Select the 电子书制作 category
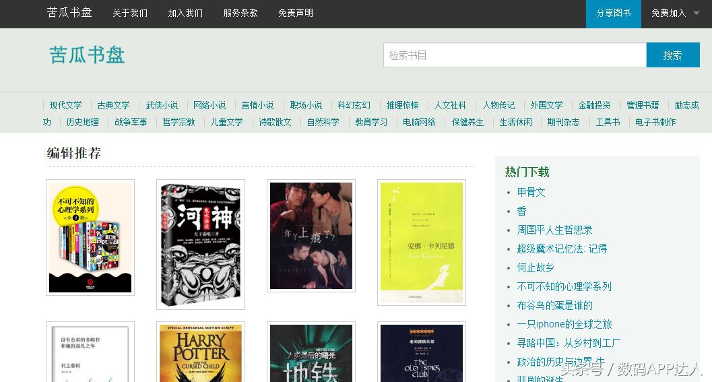712x382 pixels. [x=655, y=122]
